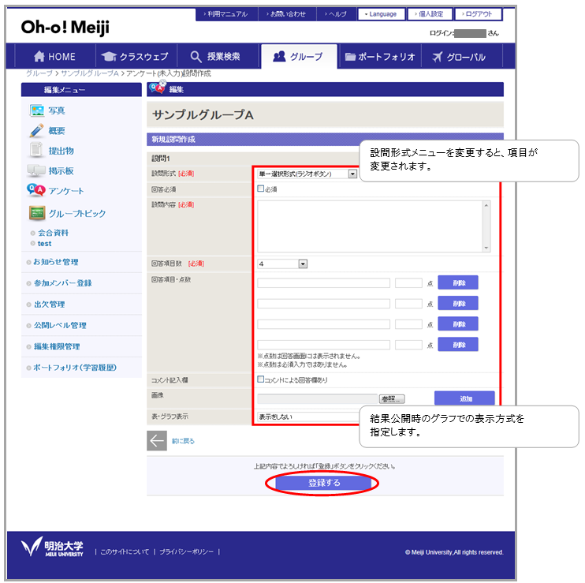Image resolution: width=585 pixels, height=583 pixels.
Task: Click 削除 for the second answer item
Action: (x=458, y=303)
